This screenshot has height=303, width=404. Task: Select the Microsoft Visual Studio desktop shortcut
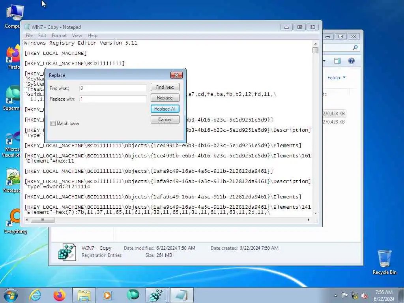point(11,144)
